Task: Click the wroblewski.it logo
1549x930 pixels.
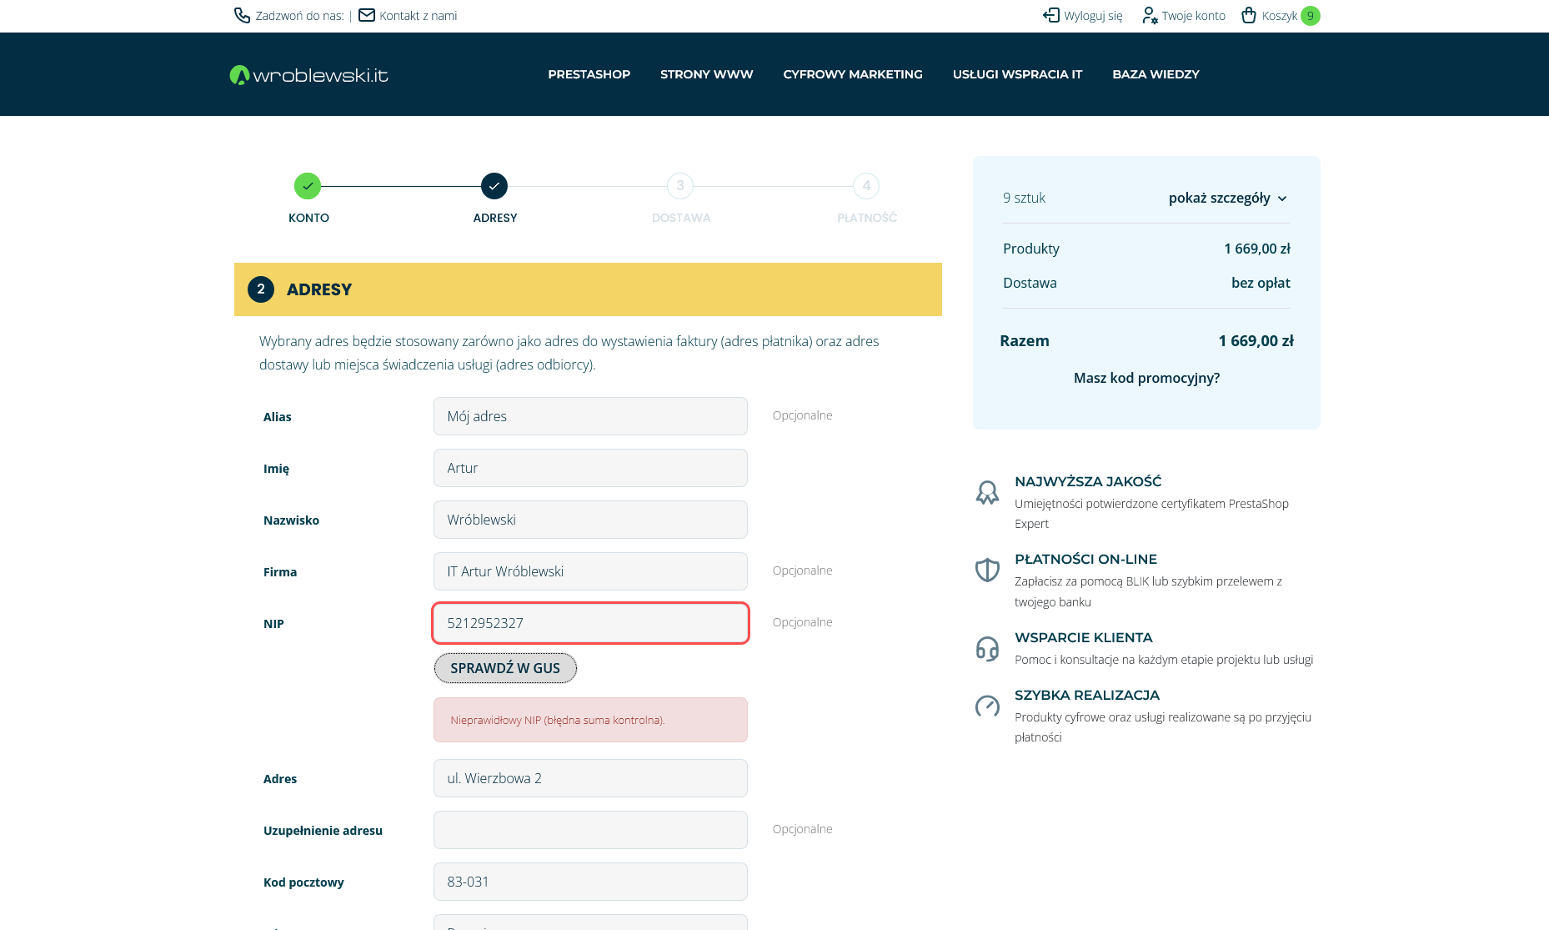Action: point(309,75)
